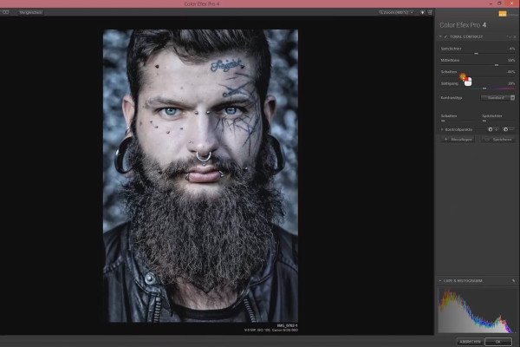The width and height of the screenshot is (520, 347).
Task: Collapse the Lupe & Histogramm section
Action: coord(440,280)
